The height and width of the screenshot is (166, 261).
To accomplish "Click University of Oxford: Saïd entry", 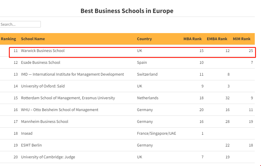I will click(x=43, y=86).
